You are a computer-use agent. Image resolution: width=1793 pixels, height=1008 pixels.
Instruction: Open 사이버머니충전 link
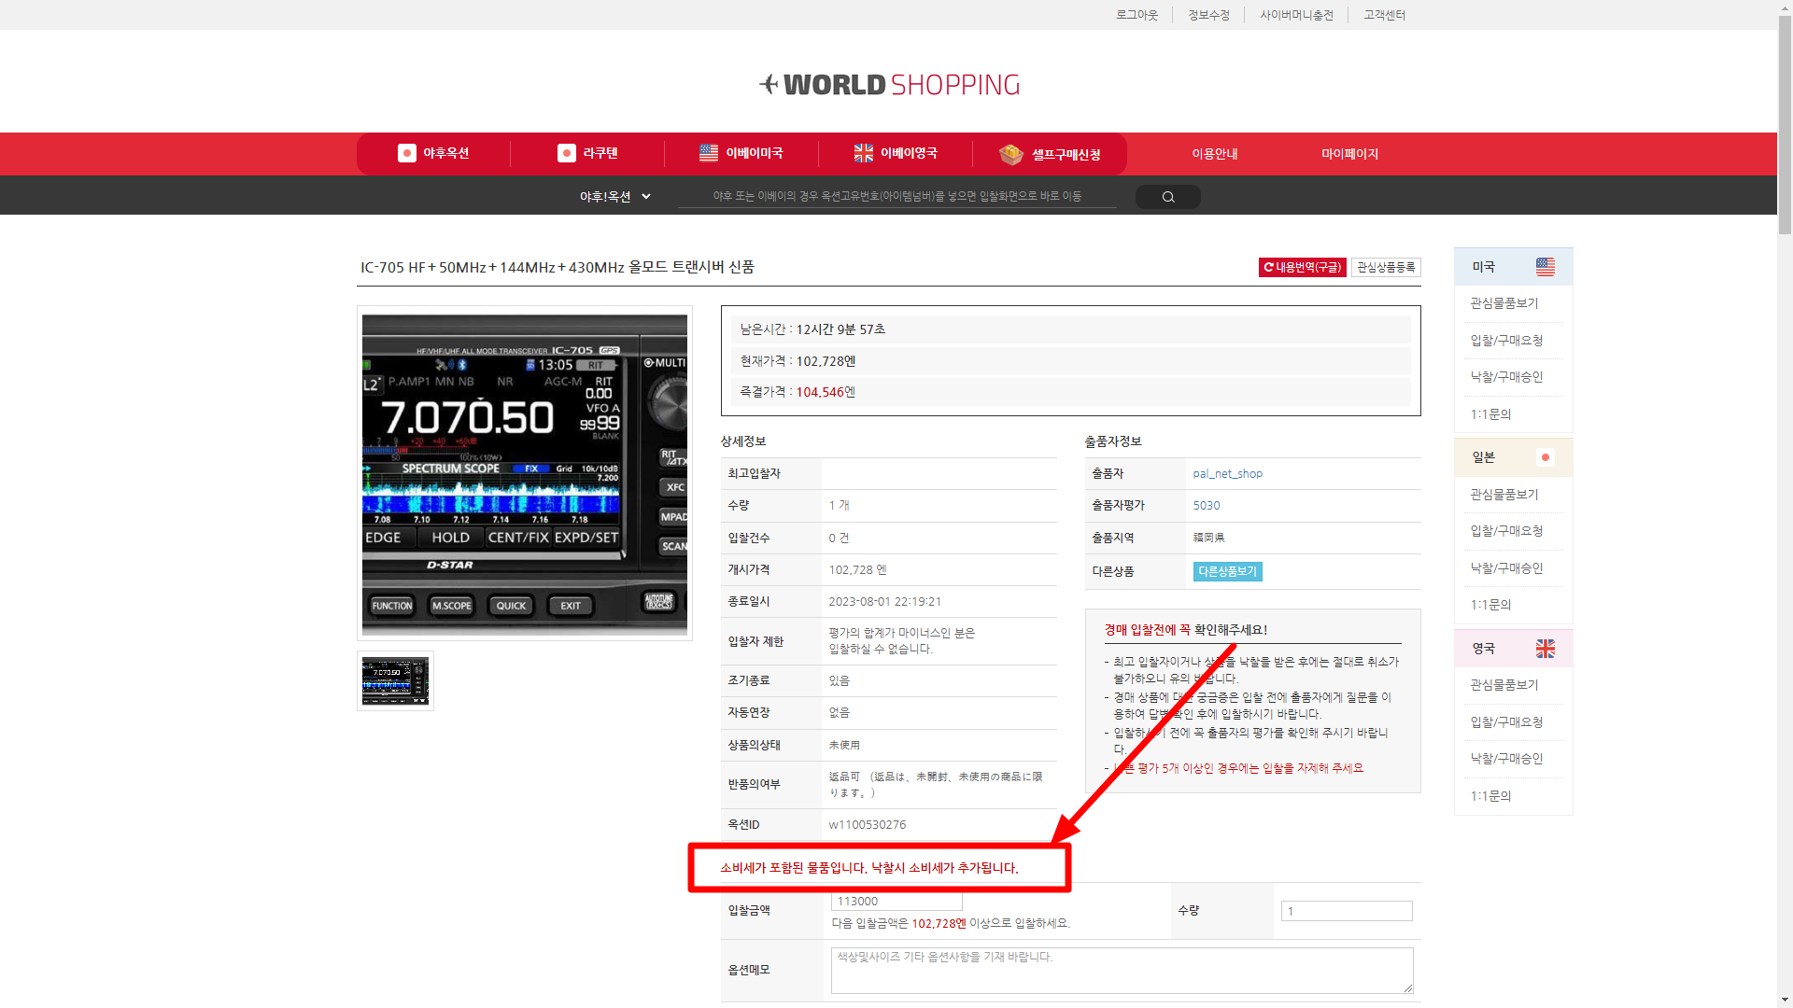point(1296,15)
